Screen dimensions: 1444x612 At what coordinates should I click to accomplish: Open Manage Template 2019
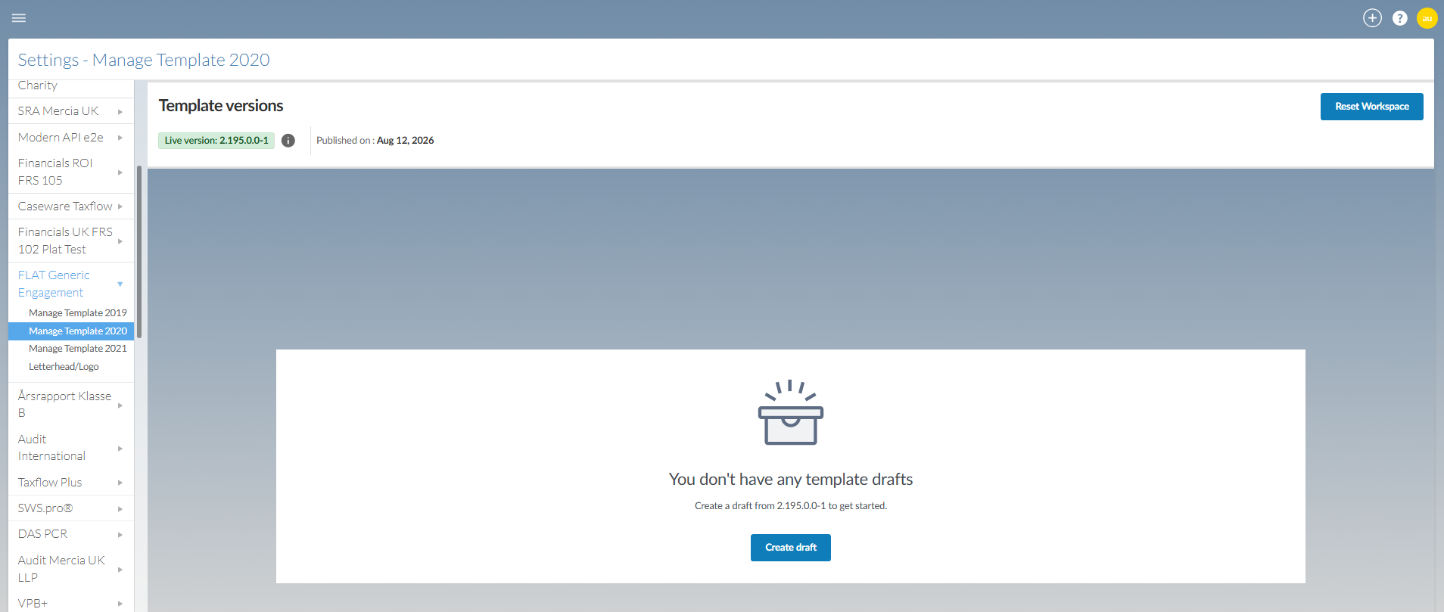(x=78, y=313)
